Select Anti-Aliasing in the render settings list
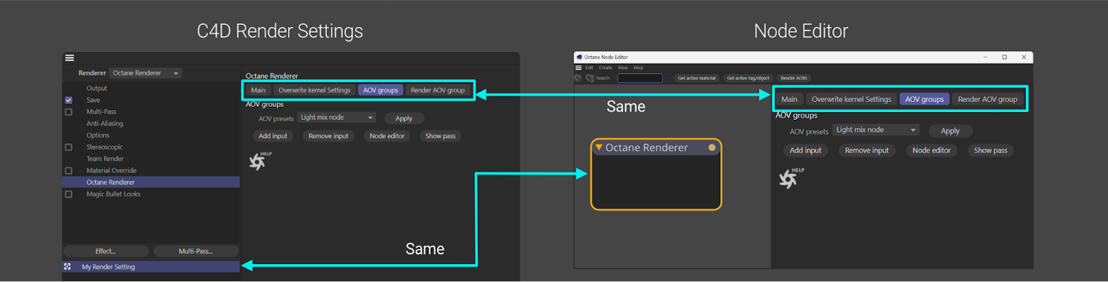The height and width of the screenshot is (282, 1108). point(105,124)
